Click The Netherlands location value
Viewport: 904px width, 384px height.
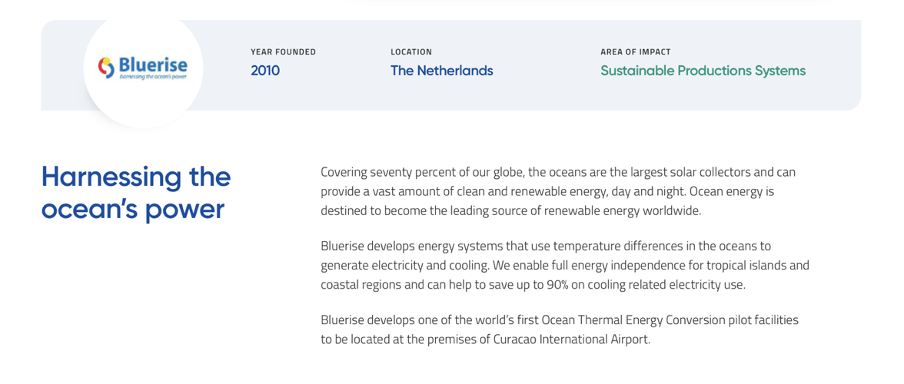[441, 71]
